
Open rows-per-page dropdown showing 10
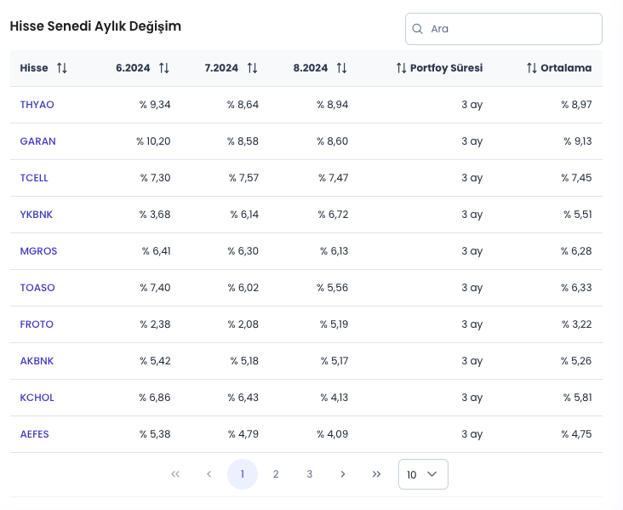423,474
